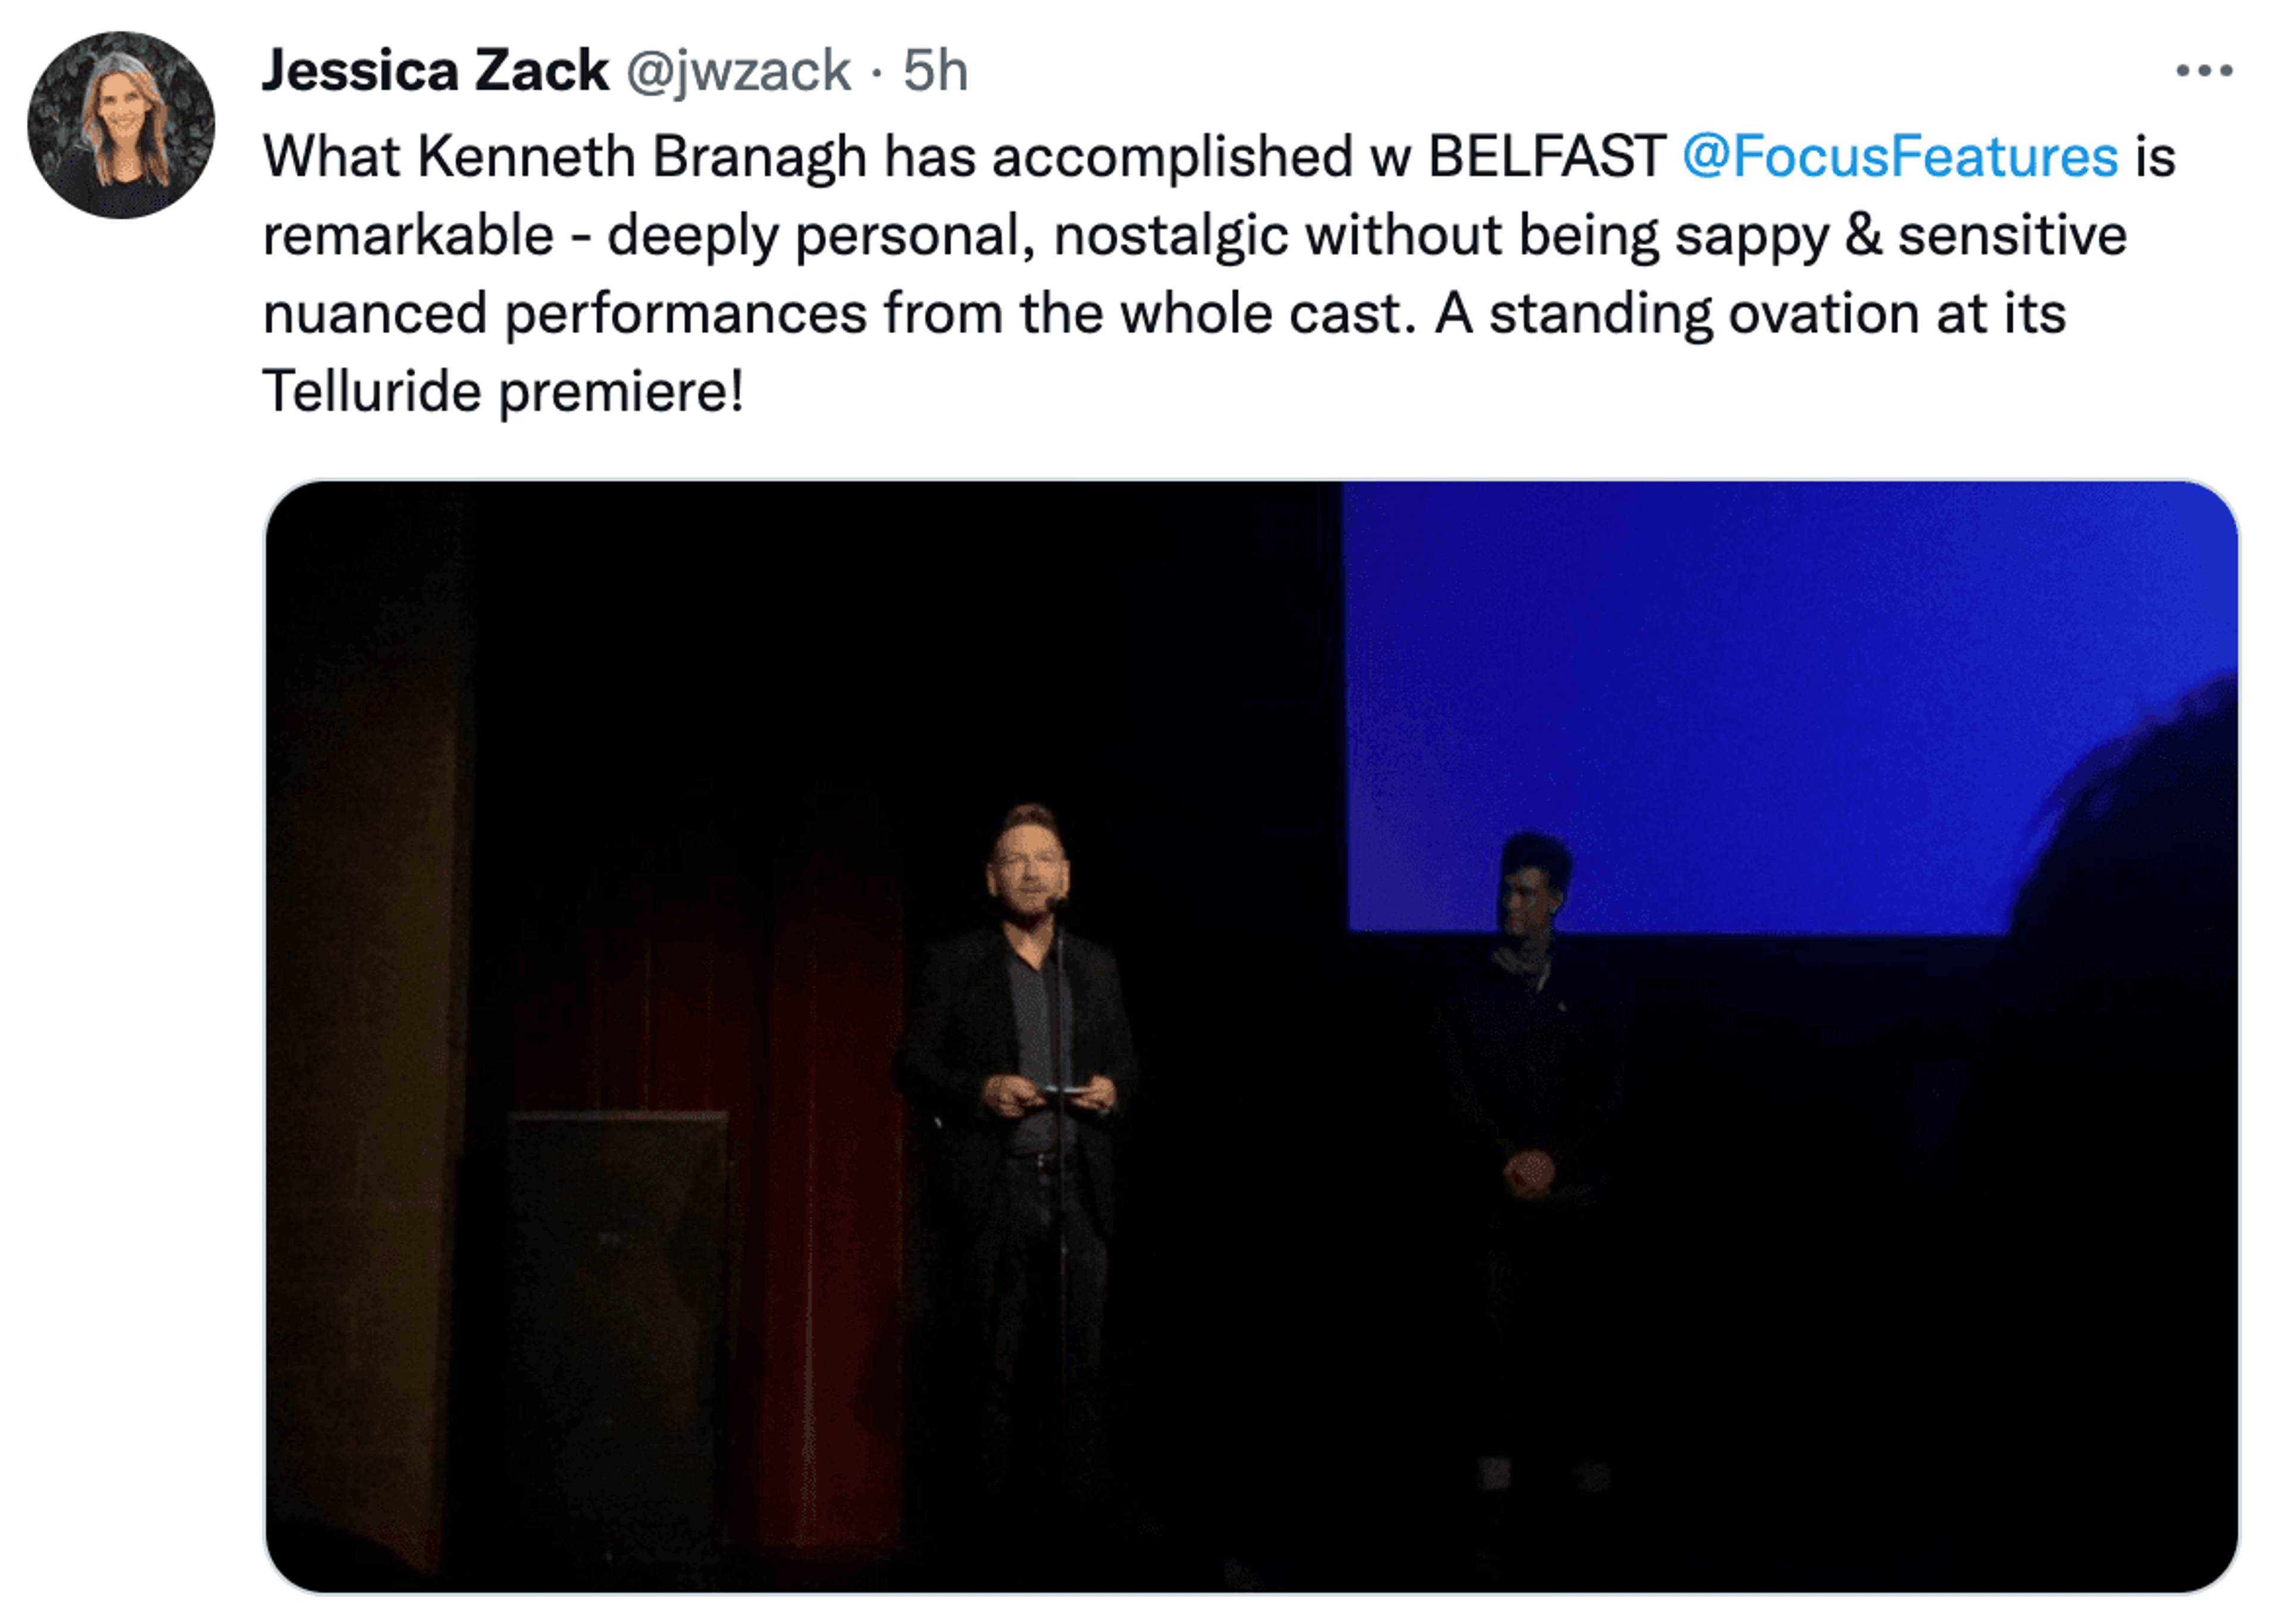Screen dimensions: 2285x1624
Task: Click the microphone in the photo
Action: click(x=1055, y=904)
